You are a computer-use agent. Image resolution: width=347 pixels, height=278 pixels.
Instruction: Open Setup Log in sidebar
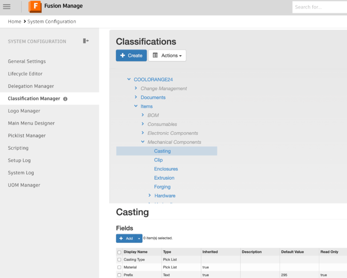[19, 160]
